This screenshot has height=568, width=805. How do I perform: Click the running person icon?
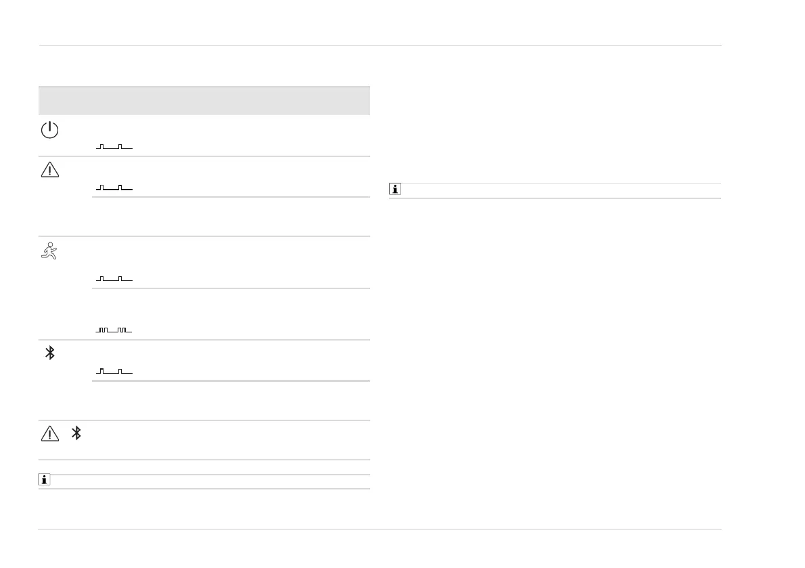(50, 251)
